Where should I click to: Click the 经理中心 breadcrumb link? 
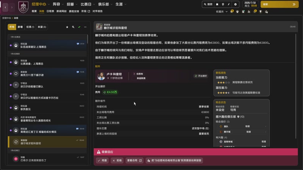pos(6,18)
